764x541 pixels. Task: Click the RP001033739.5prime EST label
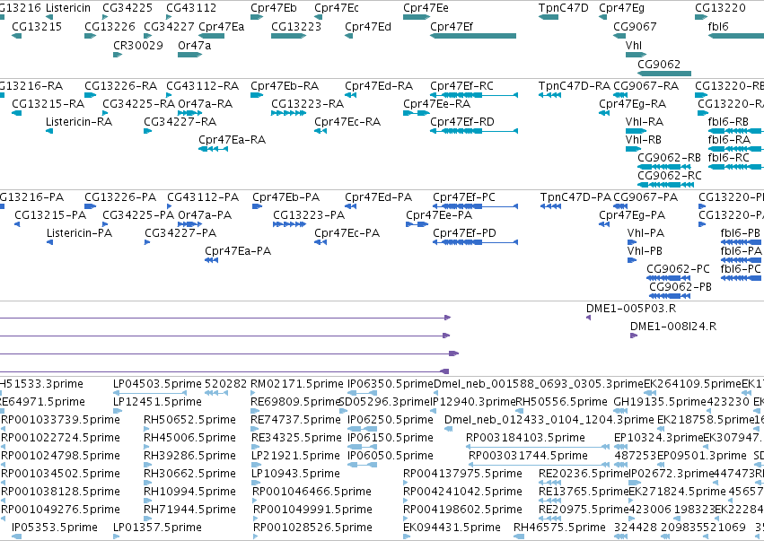[60, 420]
